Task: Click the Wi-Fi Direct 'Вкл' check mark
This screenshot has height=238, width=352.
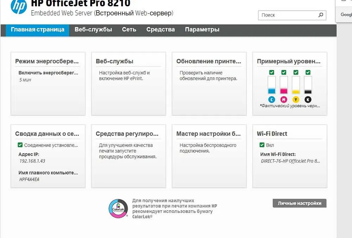Action: click(x=262, y=145)
